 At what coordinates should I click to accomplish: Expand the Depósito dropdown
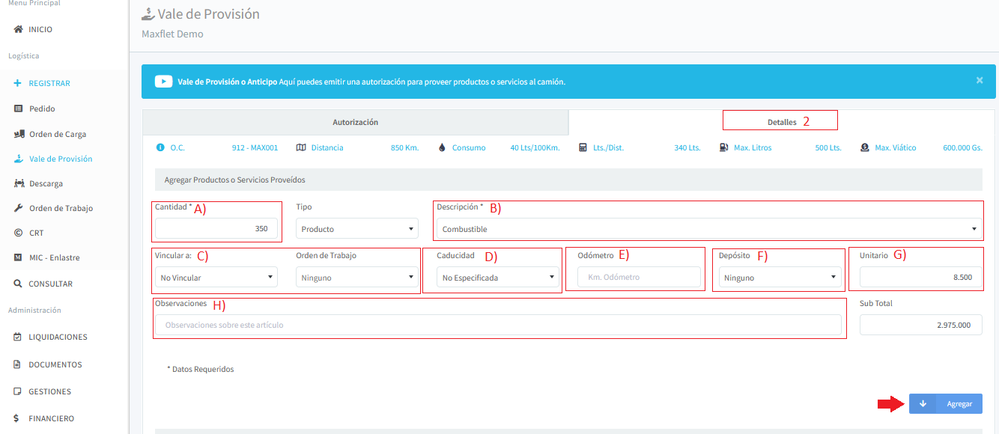click(780, 278)
